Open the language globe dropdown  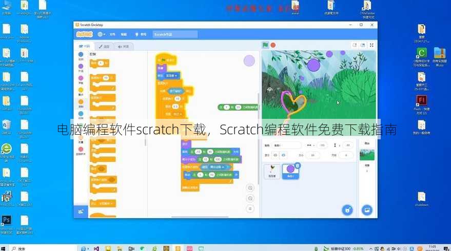pyautogui.click(x=101, y=34)
